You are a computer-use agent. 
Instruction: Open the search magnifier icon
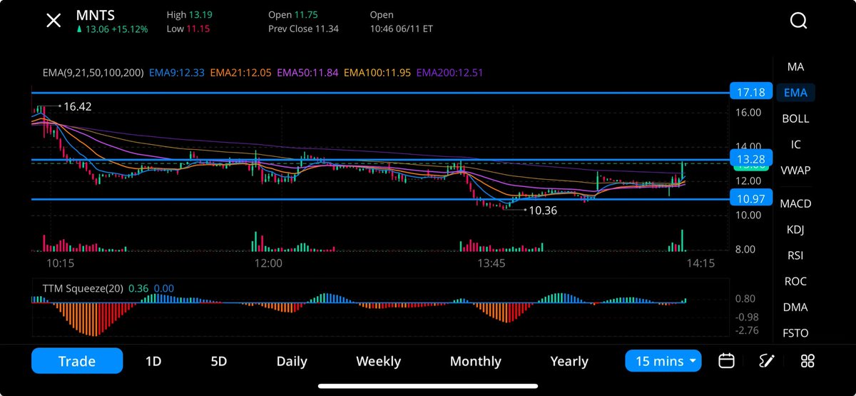pyautogui.click(x=798, y=21)
